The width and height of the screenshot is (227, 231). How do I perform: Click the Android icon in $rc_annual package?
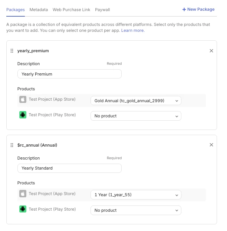pos(23,210)
